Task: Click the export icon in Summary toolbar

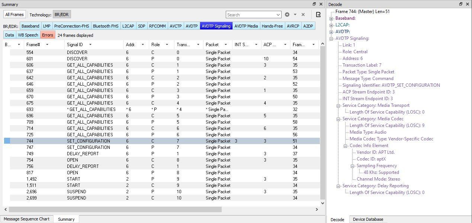Action: coord(318,15)
